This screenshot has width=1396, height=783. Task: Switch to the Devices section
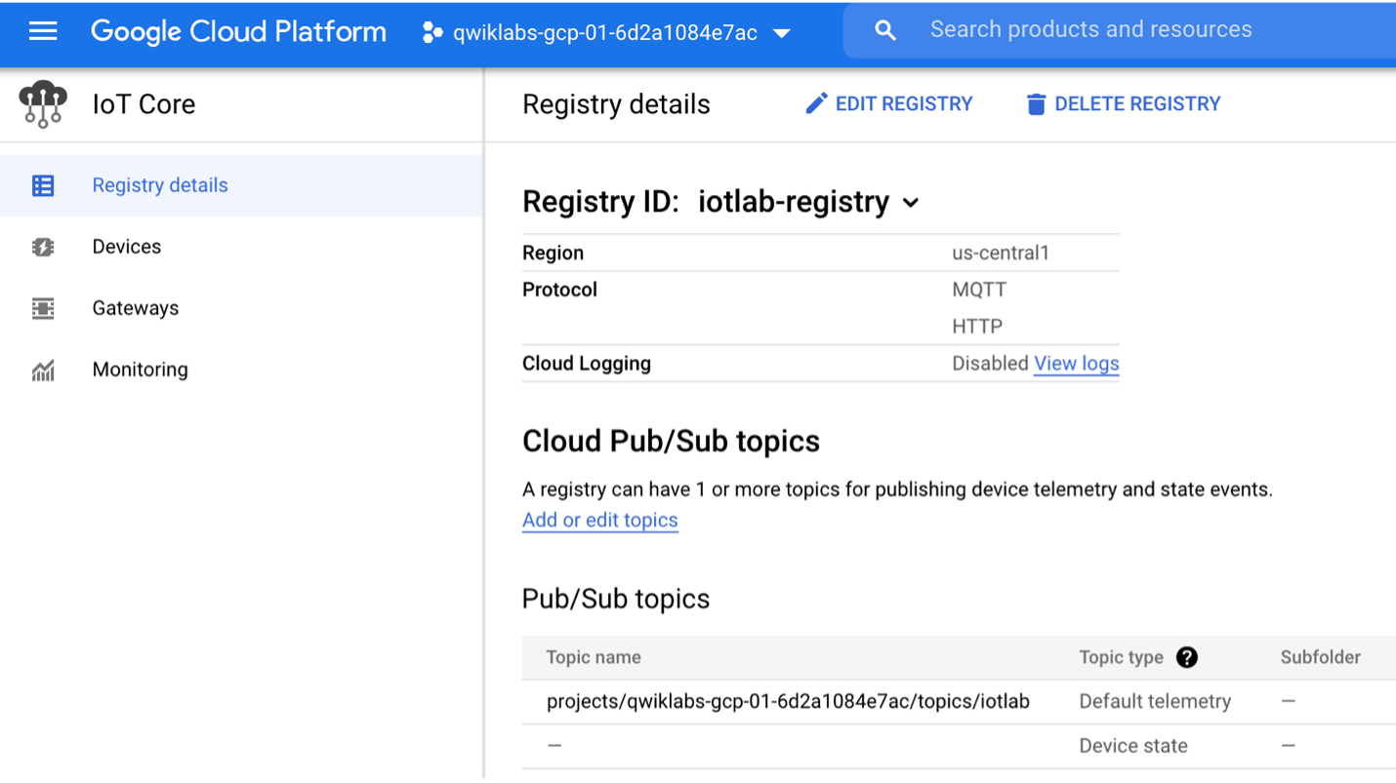tap(126, 246)
